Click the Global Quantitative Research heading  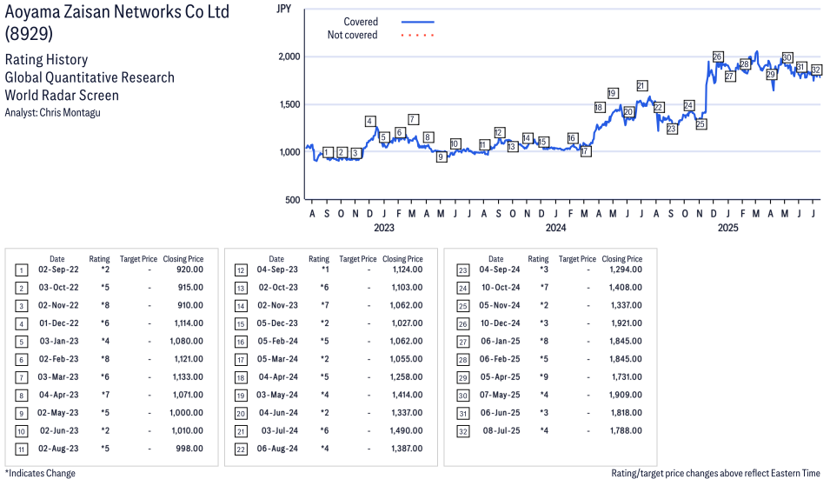pos(90,77)
